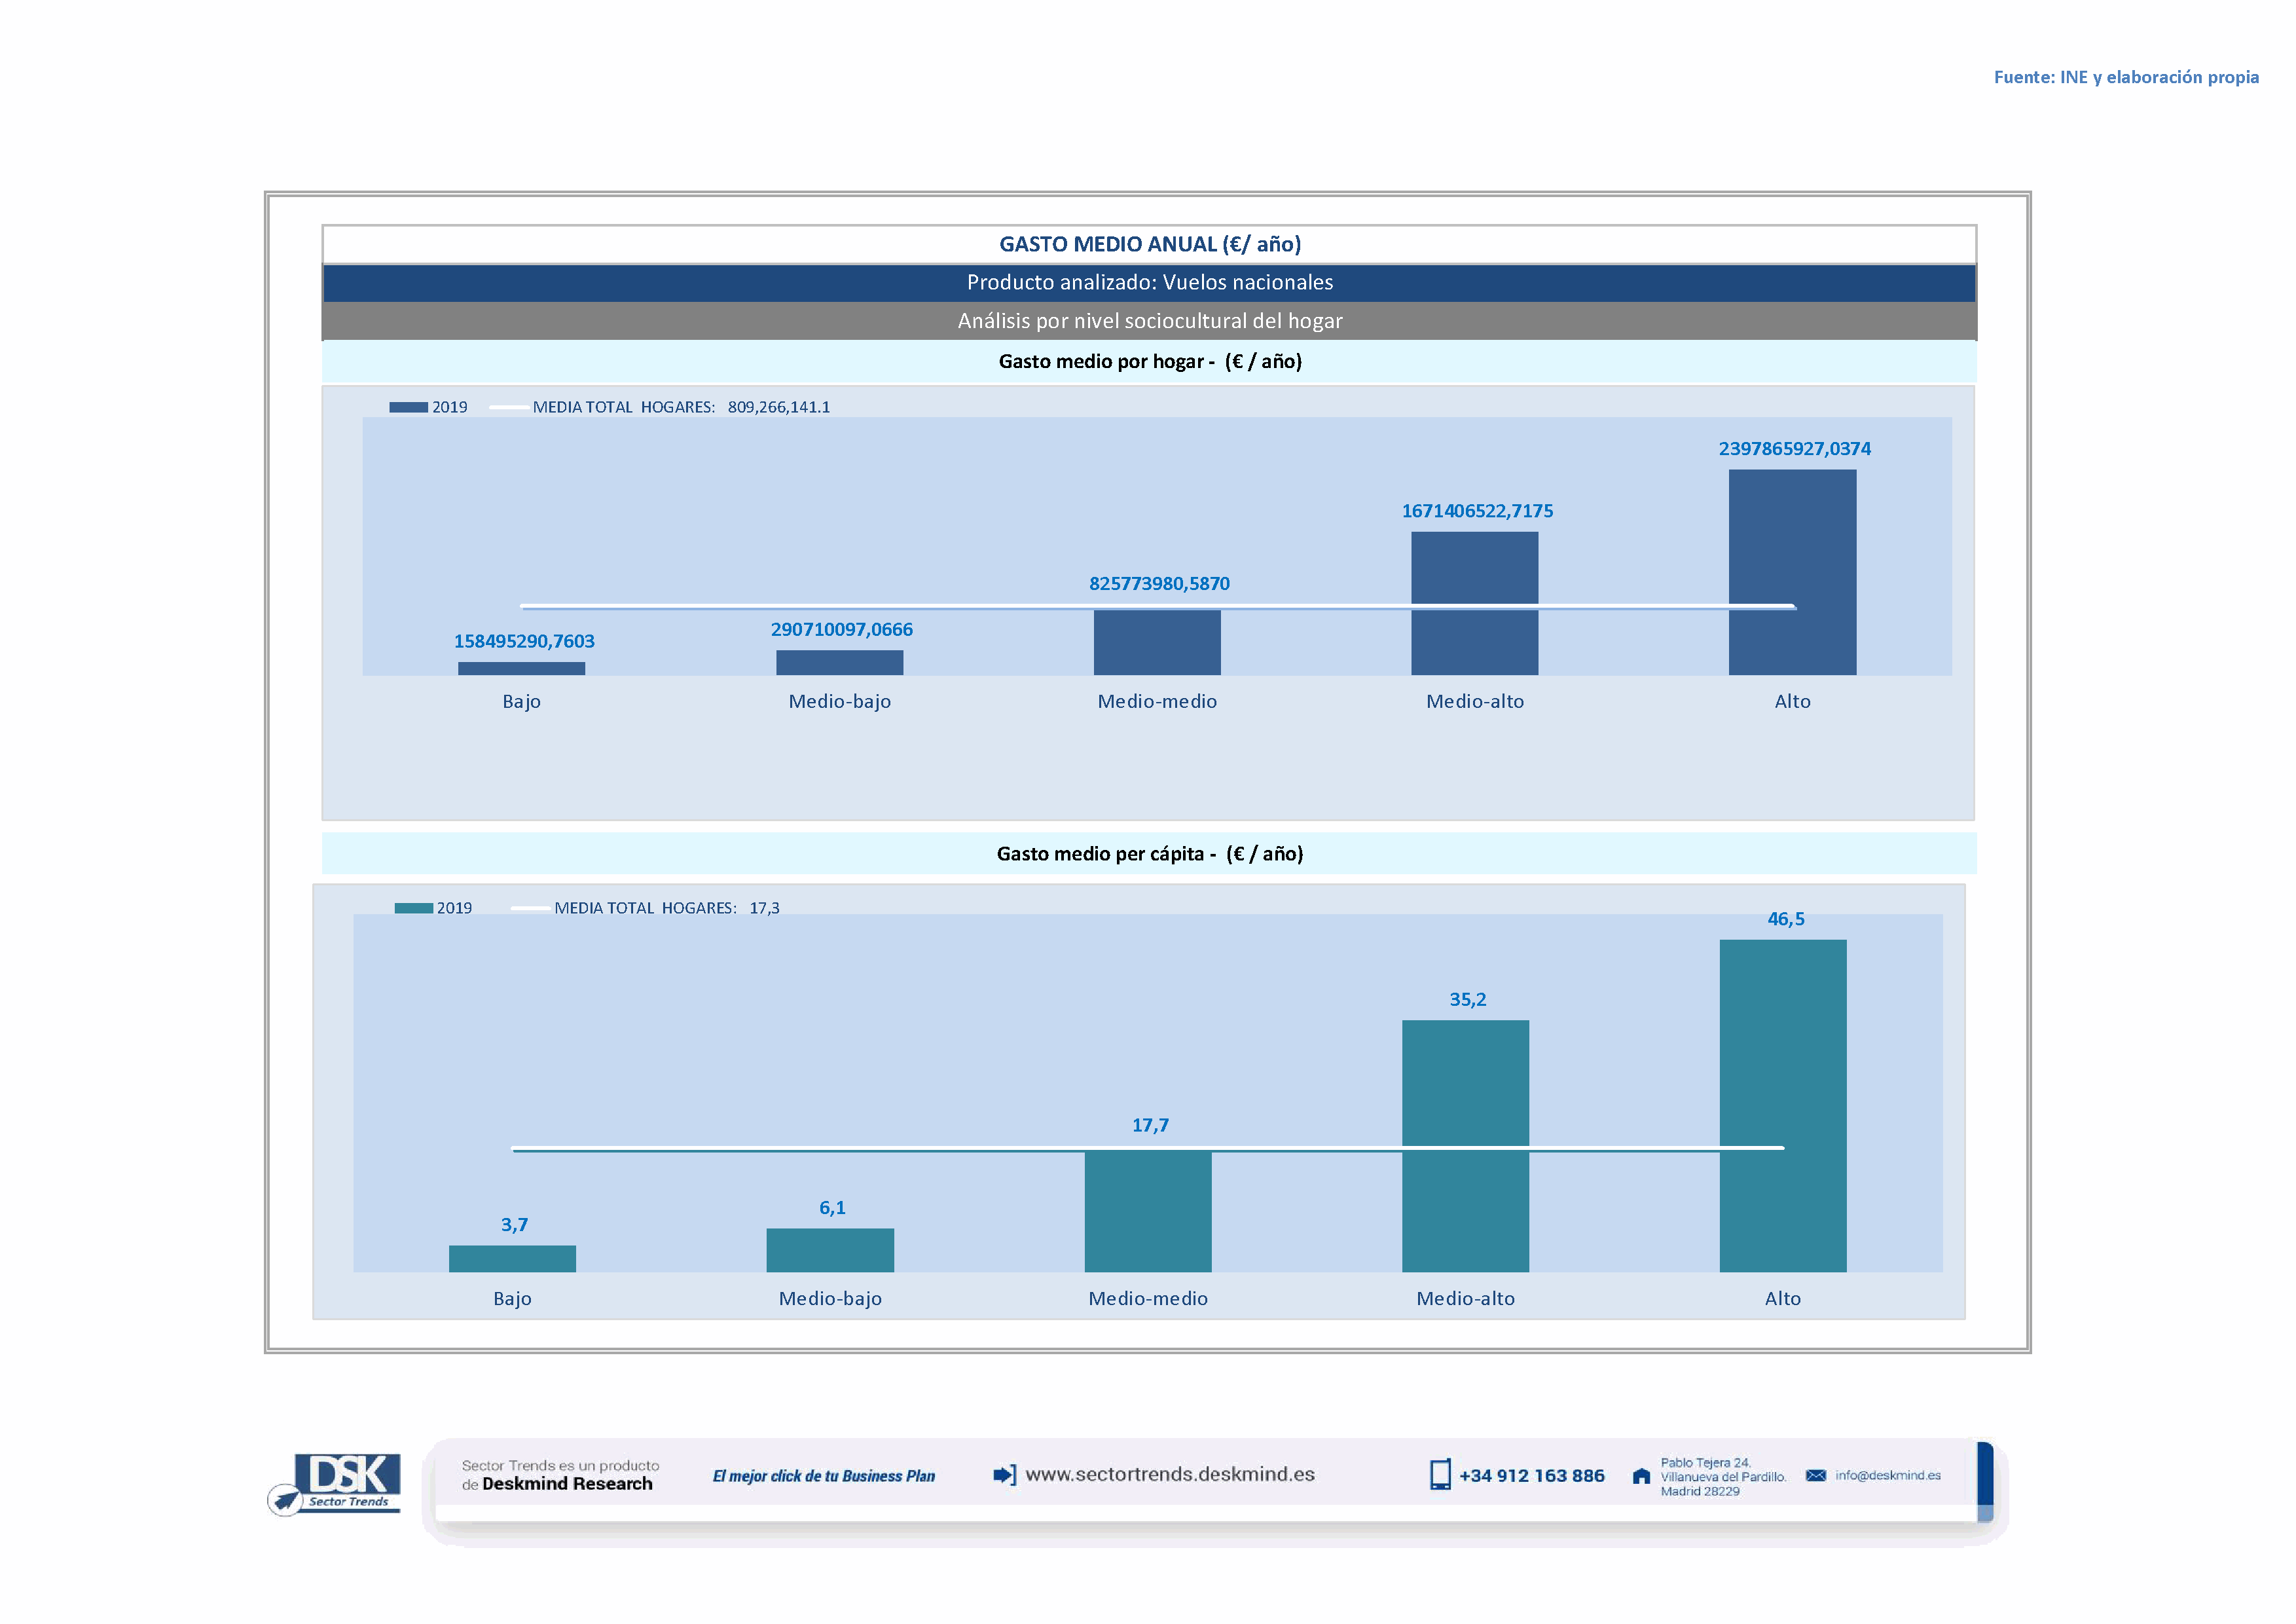Click the Producto analizado: Vuelos nacionales header

tap(1149, 283)
